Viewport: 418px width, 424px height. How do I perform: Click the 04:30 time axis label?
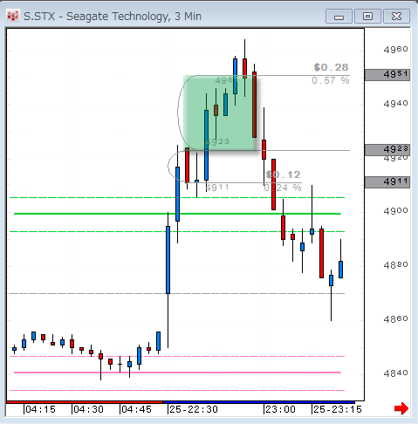coord(88,409)
